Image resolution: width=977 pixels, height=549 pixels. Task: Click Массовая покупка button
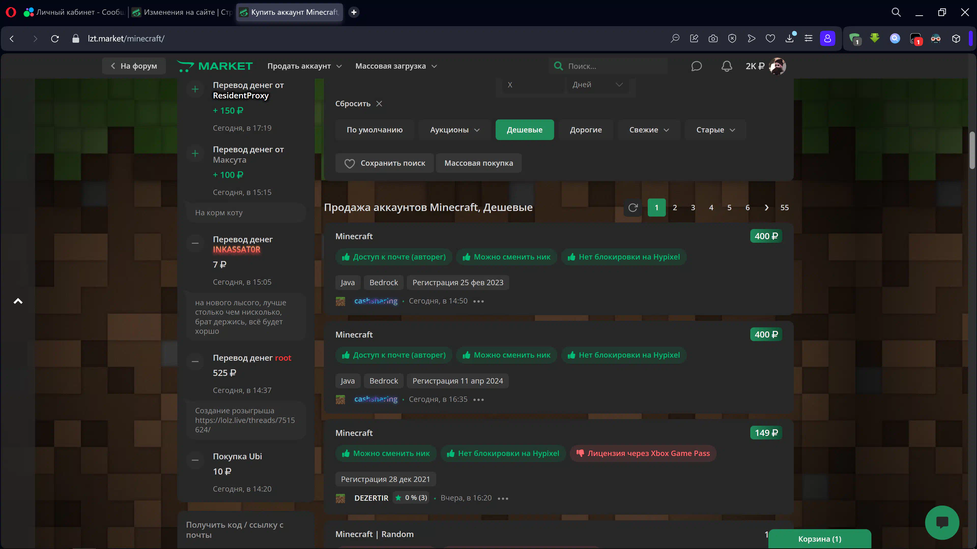tap(479, 163)
